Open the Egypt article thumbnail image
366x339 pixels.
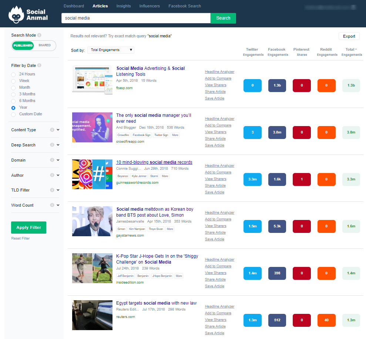click(92, 315)
